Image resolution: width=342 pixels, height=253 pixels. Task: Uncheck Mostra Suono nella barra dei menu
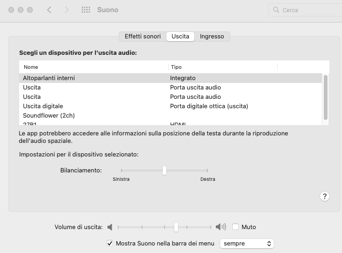pos(110,243)
